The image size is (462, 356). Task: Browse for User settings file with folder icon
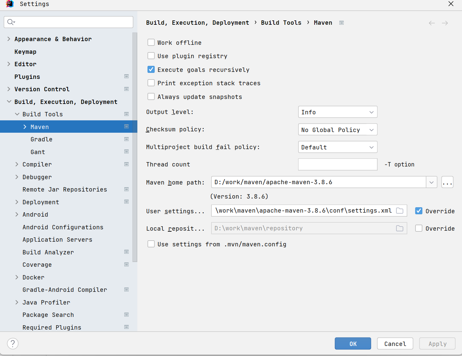click(400, 211)
